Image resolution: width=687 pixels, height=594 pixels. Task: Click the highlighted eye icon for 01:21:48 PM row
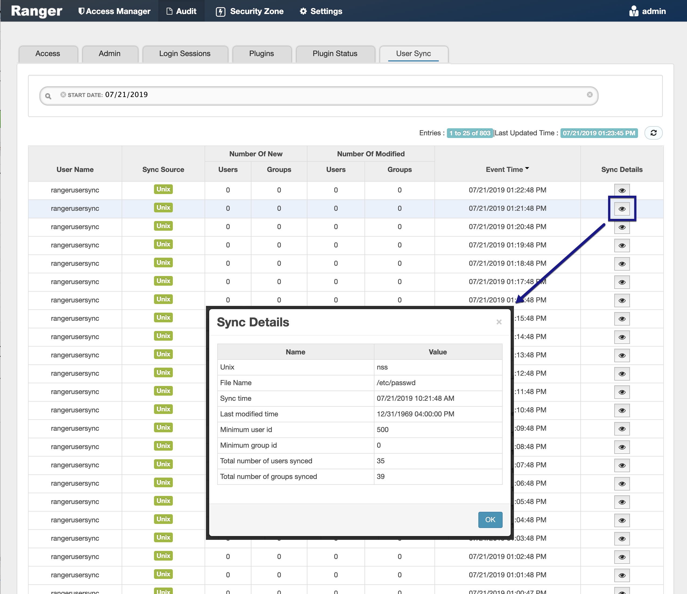tap(622, 209)
